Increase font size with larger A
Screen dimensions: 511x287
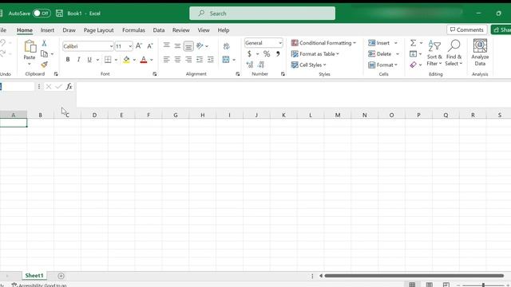click(x=139, y=46)
